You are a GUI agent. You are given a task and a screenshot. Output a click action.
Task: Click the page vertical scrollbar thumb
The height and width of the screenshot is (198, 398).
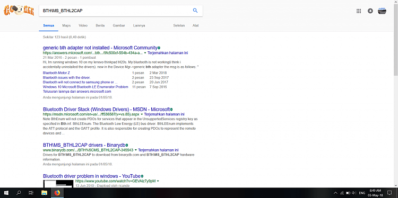(x=396, y=39)
